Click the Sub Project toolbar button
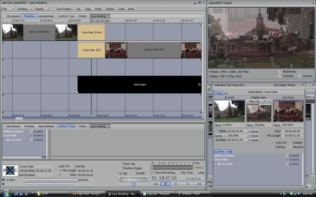This screenshot has width=316, height=197. click(64, 9)
